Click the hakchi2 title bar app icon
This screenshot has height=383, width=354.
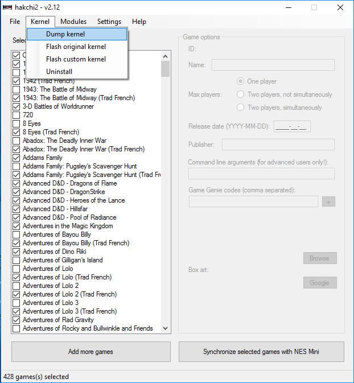7,7
